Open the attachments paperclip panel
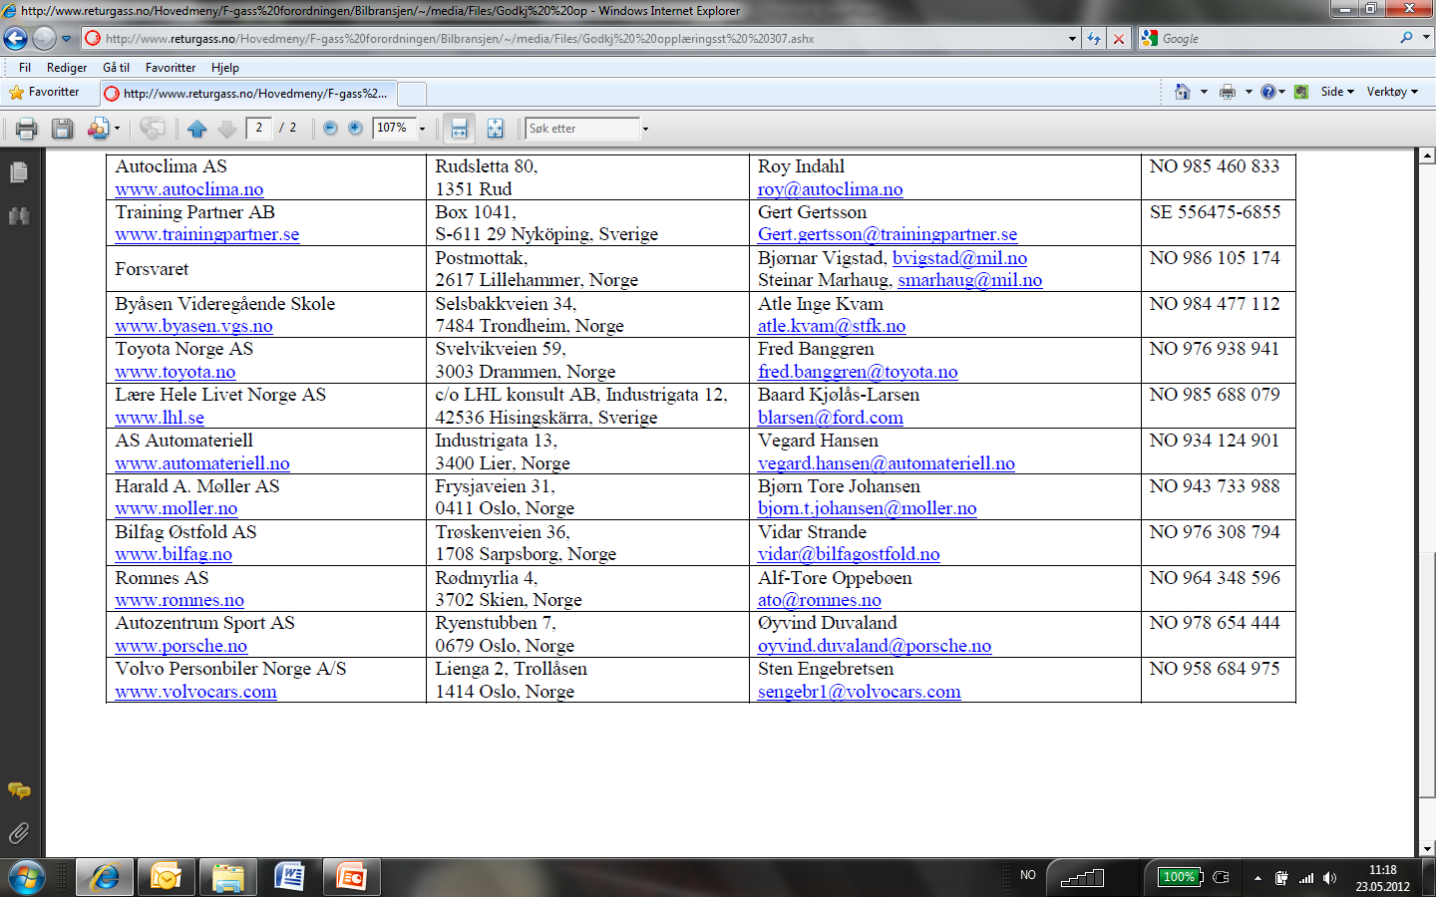Screen dimensions: 1436x897 point(19,833)
